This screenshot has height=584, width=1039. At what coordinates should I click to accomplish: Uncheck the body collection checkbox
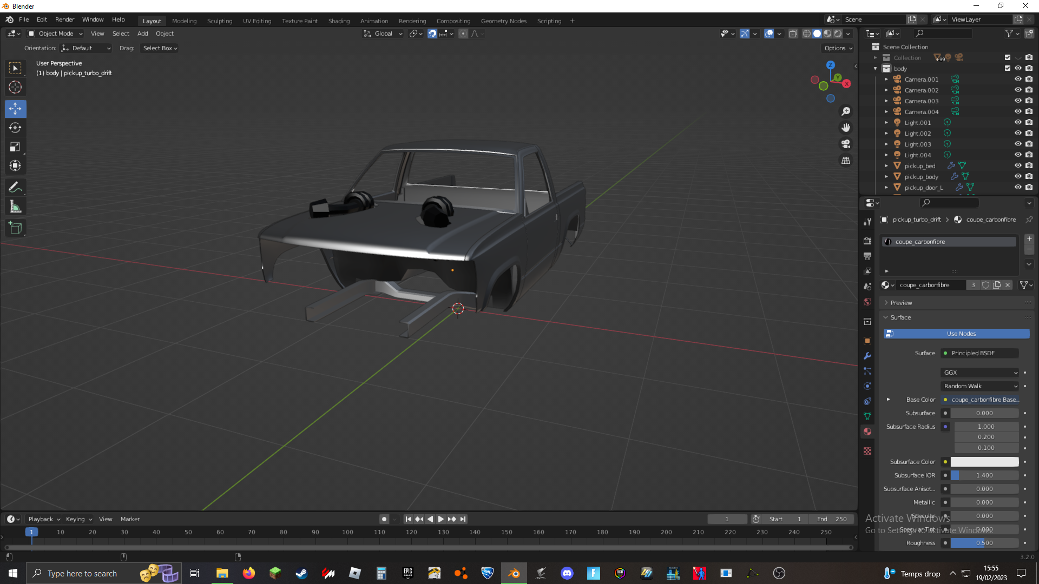(x=1008, y=68)
